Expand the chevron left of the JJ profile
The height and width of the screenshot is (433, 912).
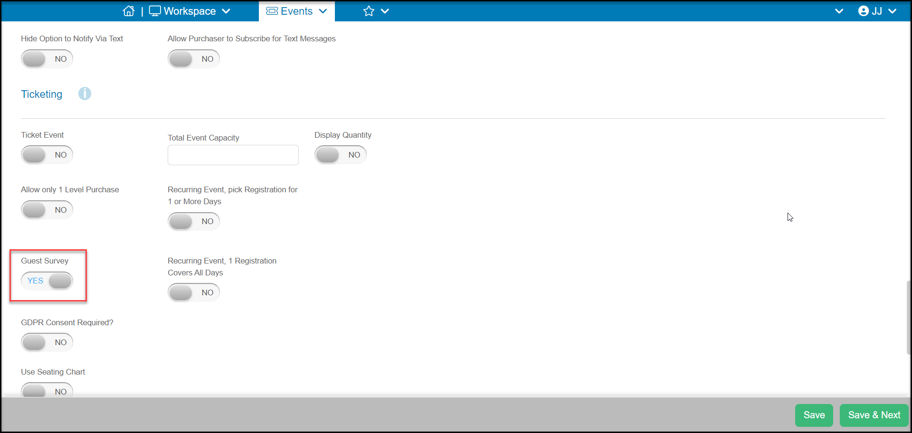click(x=839, y=11)
